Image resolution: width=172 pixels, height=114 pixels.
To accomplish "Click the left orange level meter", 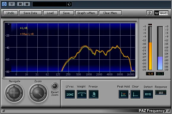I will pyautogui.click(x=150, y=48).
